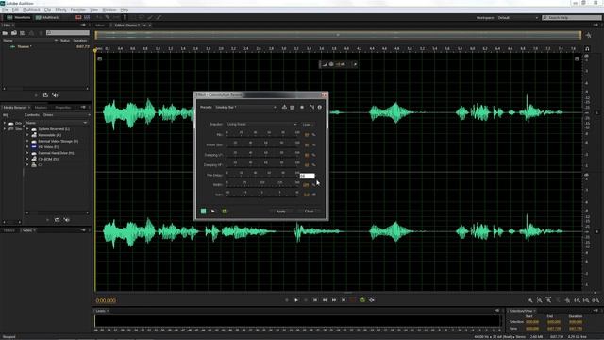Rewind button in the transport bar
Screen dimensions: 604x340
tap(325, 300)
